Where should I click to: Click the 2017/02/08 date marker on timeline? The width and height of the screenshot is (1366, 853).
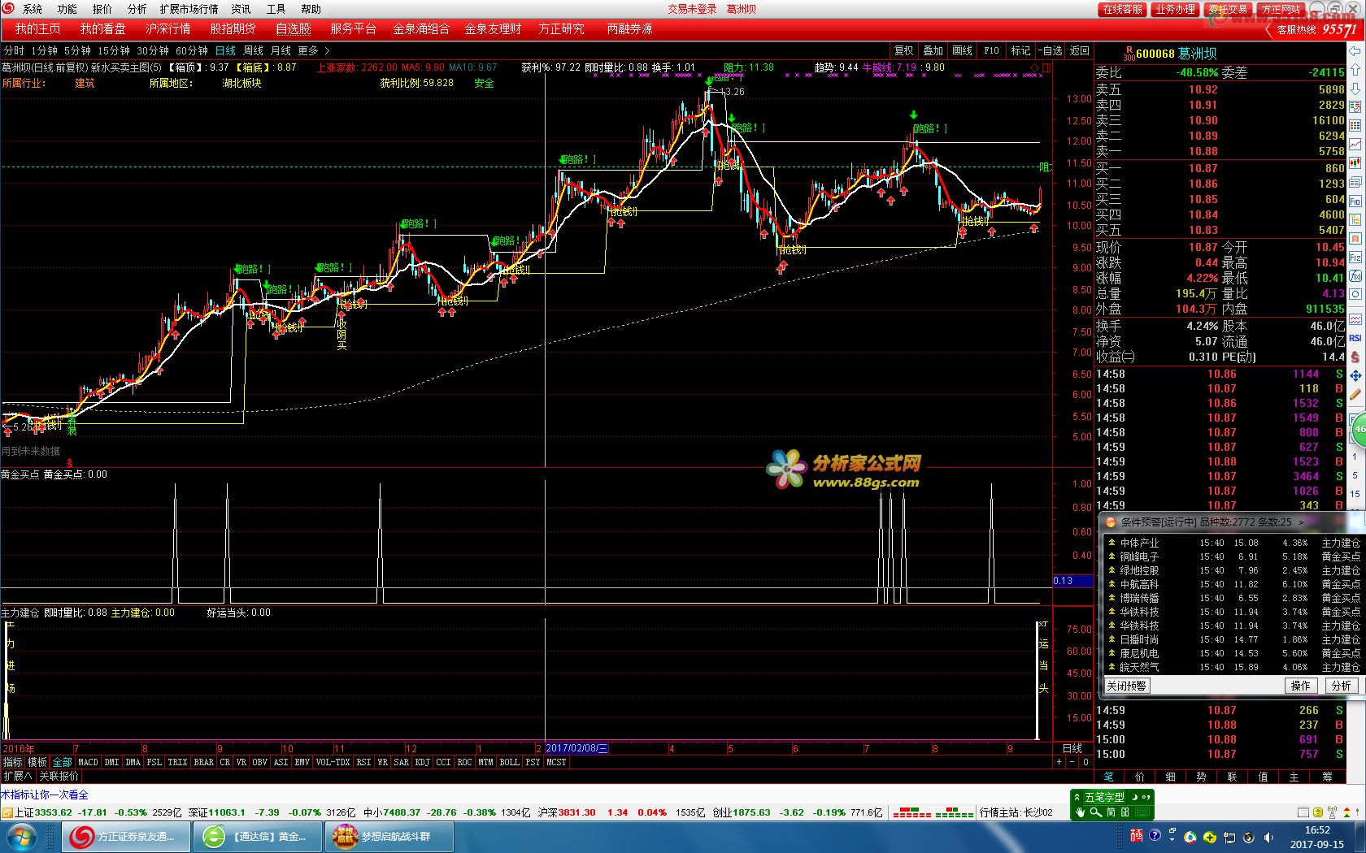576,748
